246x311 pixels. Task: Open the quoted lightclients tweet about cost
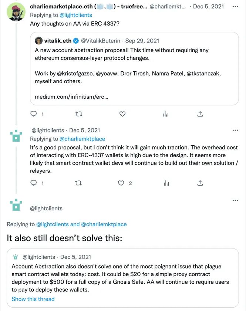pyautogui.click(x=122, y=277)
